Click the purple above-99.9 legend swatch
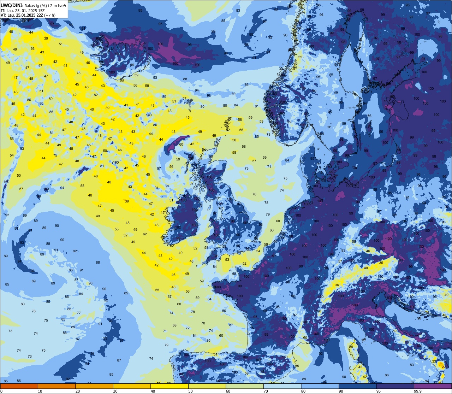Image resolution: width=452 pixels, height=394 pixels. tap(433, 386)
